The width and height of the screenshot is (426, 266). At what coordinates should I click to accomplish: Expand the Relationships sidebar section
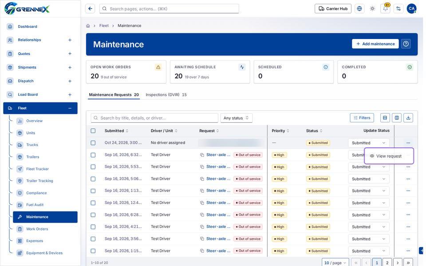tap(70, 40)
